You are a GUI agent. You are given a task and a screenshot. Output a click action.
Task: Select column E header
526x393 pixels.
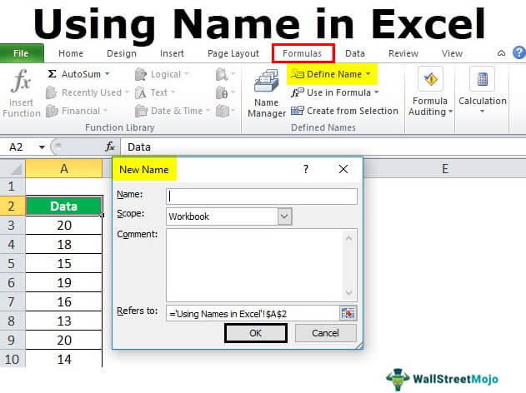(445, 168)
